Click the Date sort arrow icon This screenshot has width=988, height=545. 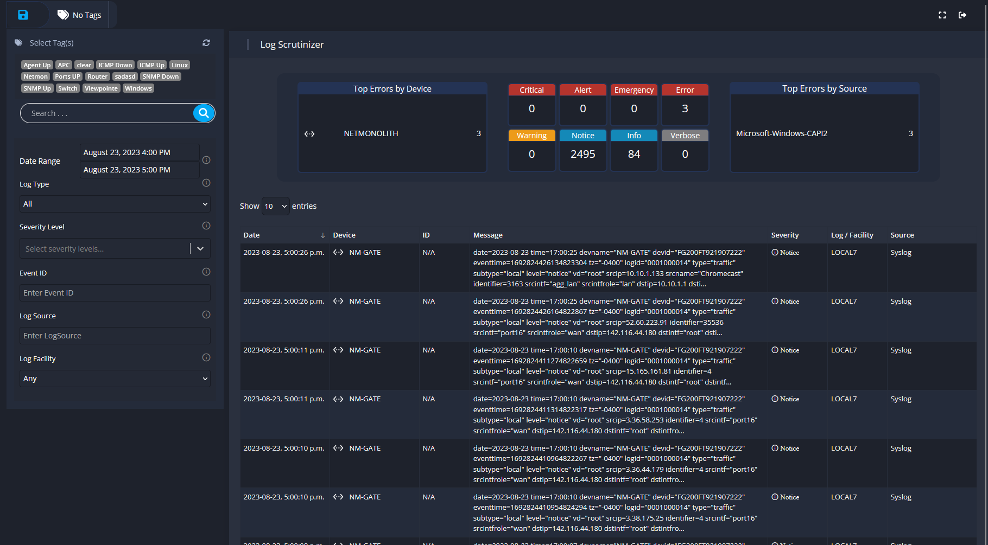click(323, 235)
